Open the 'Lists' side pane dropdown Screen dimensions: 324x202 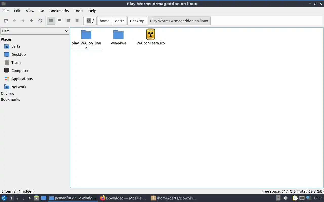[x=35, y=31]
